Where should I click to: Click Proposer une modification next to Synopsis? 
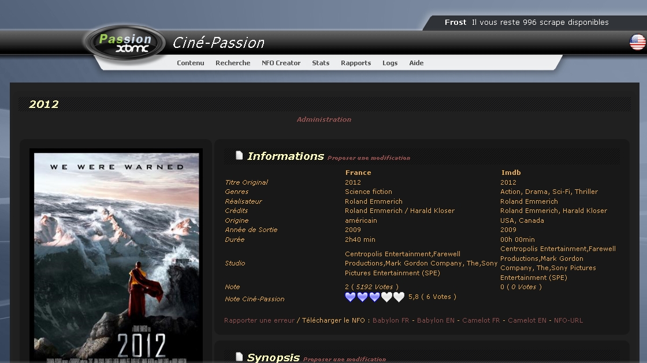pyautogui.click(x=344, y=360)
